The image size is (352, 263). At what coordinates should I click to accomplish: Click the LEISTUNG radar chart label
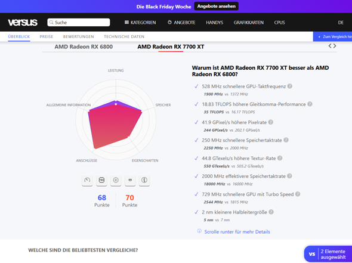coord(116,70)
